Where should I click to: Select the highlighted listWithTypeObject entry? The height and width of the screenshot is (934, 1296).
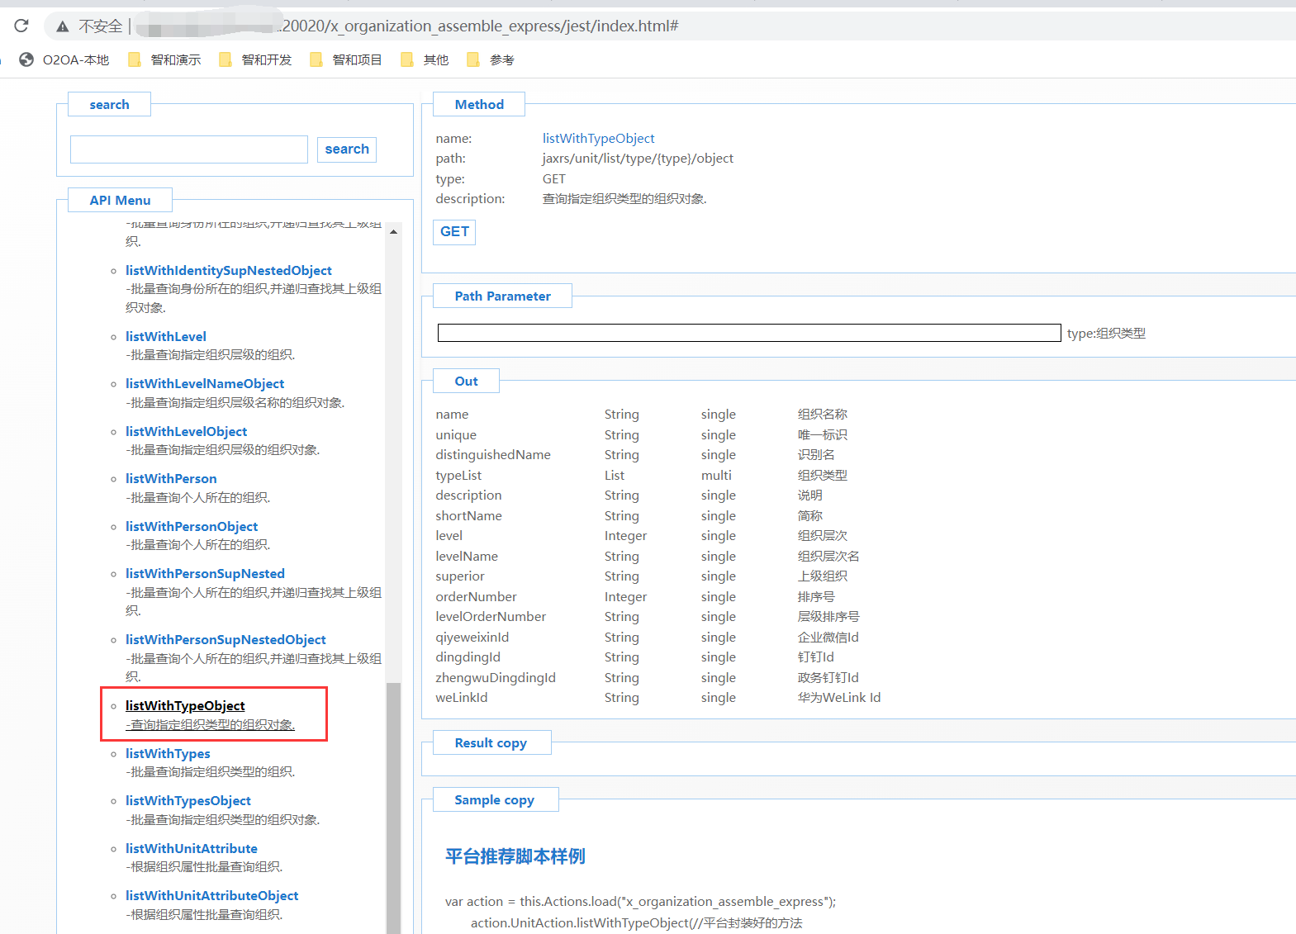(x=185, y=705)
